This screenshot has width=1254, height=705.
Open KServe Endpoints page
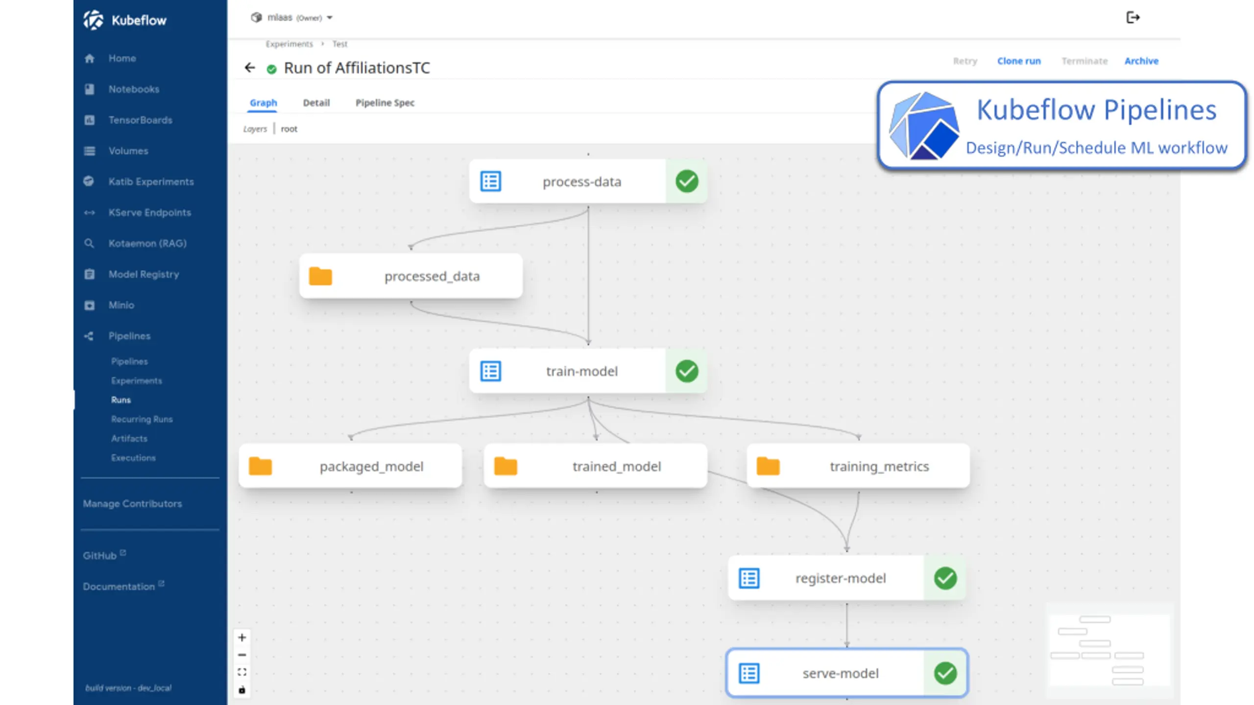(x=149, y=212)
